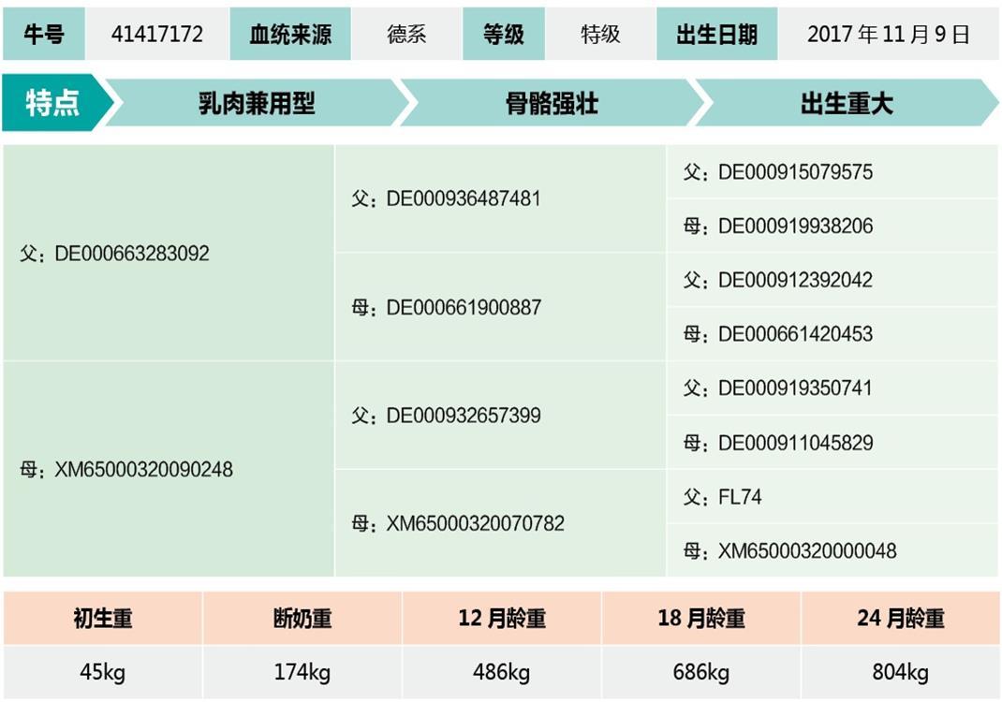Select the 出生重大 feature arrow

coord(846,103)
